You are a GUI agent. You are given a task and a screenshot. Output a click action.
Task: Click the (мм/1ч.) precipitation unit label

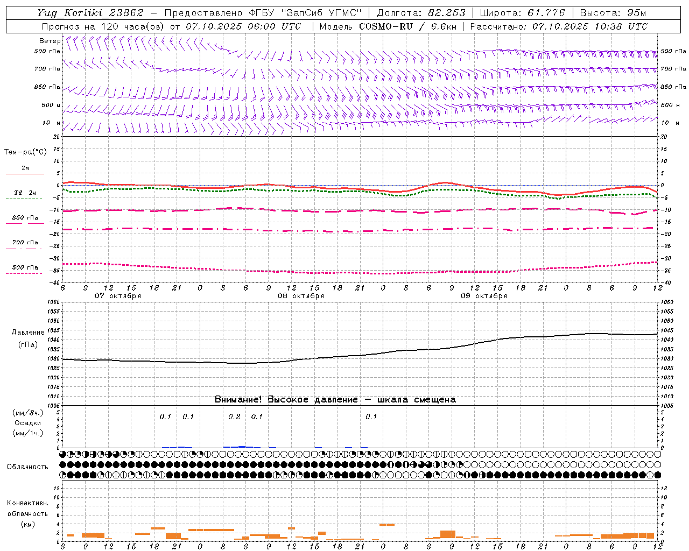pyautogui.click(x=27, y=433)
